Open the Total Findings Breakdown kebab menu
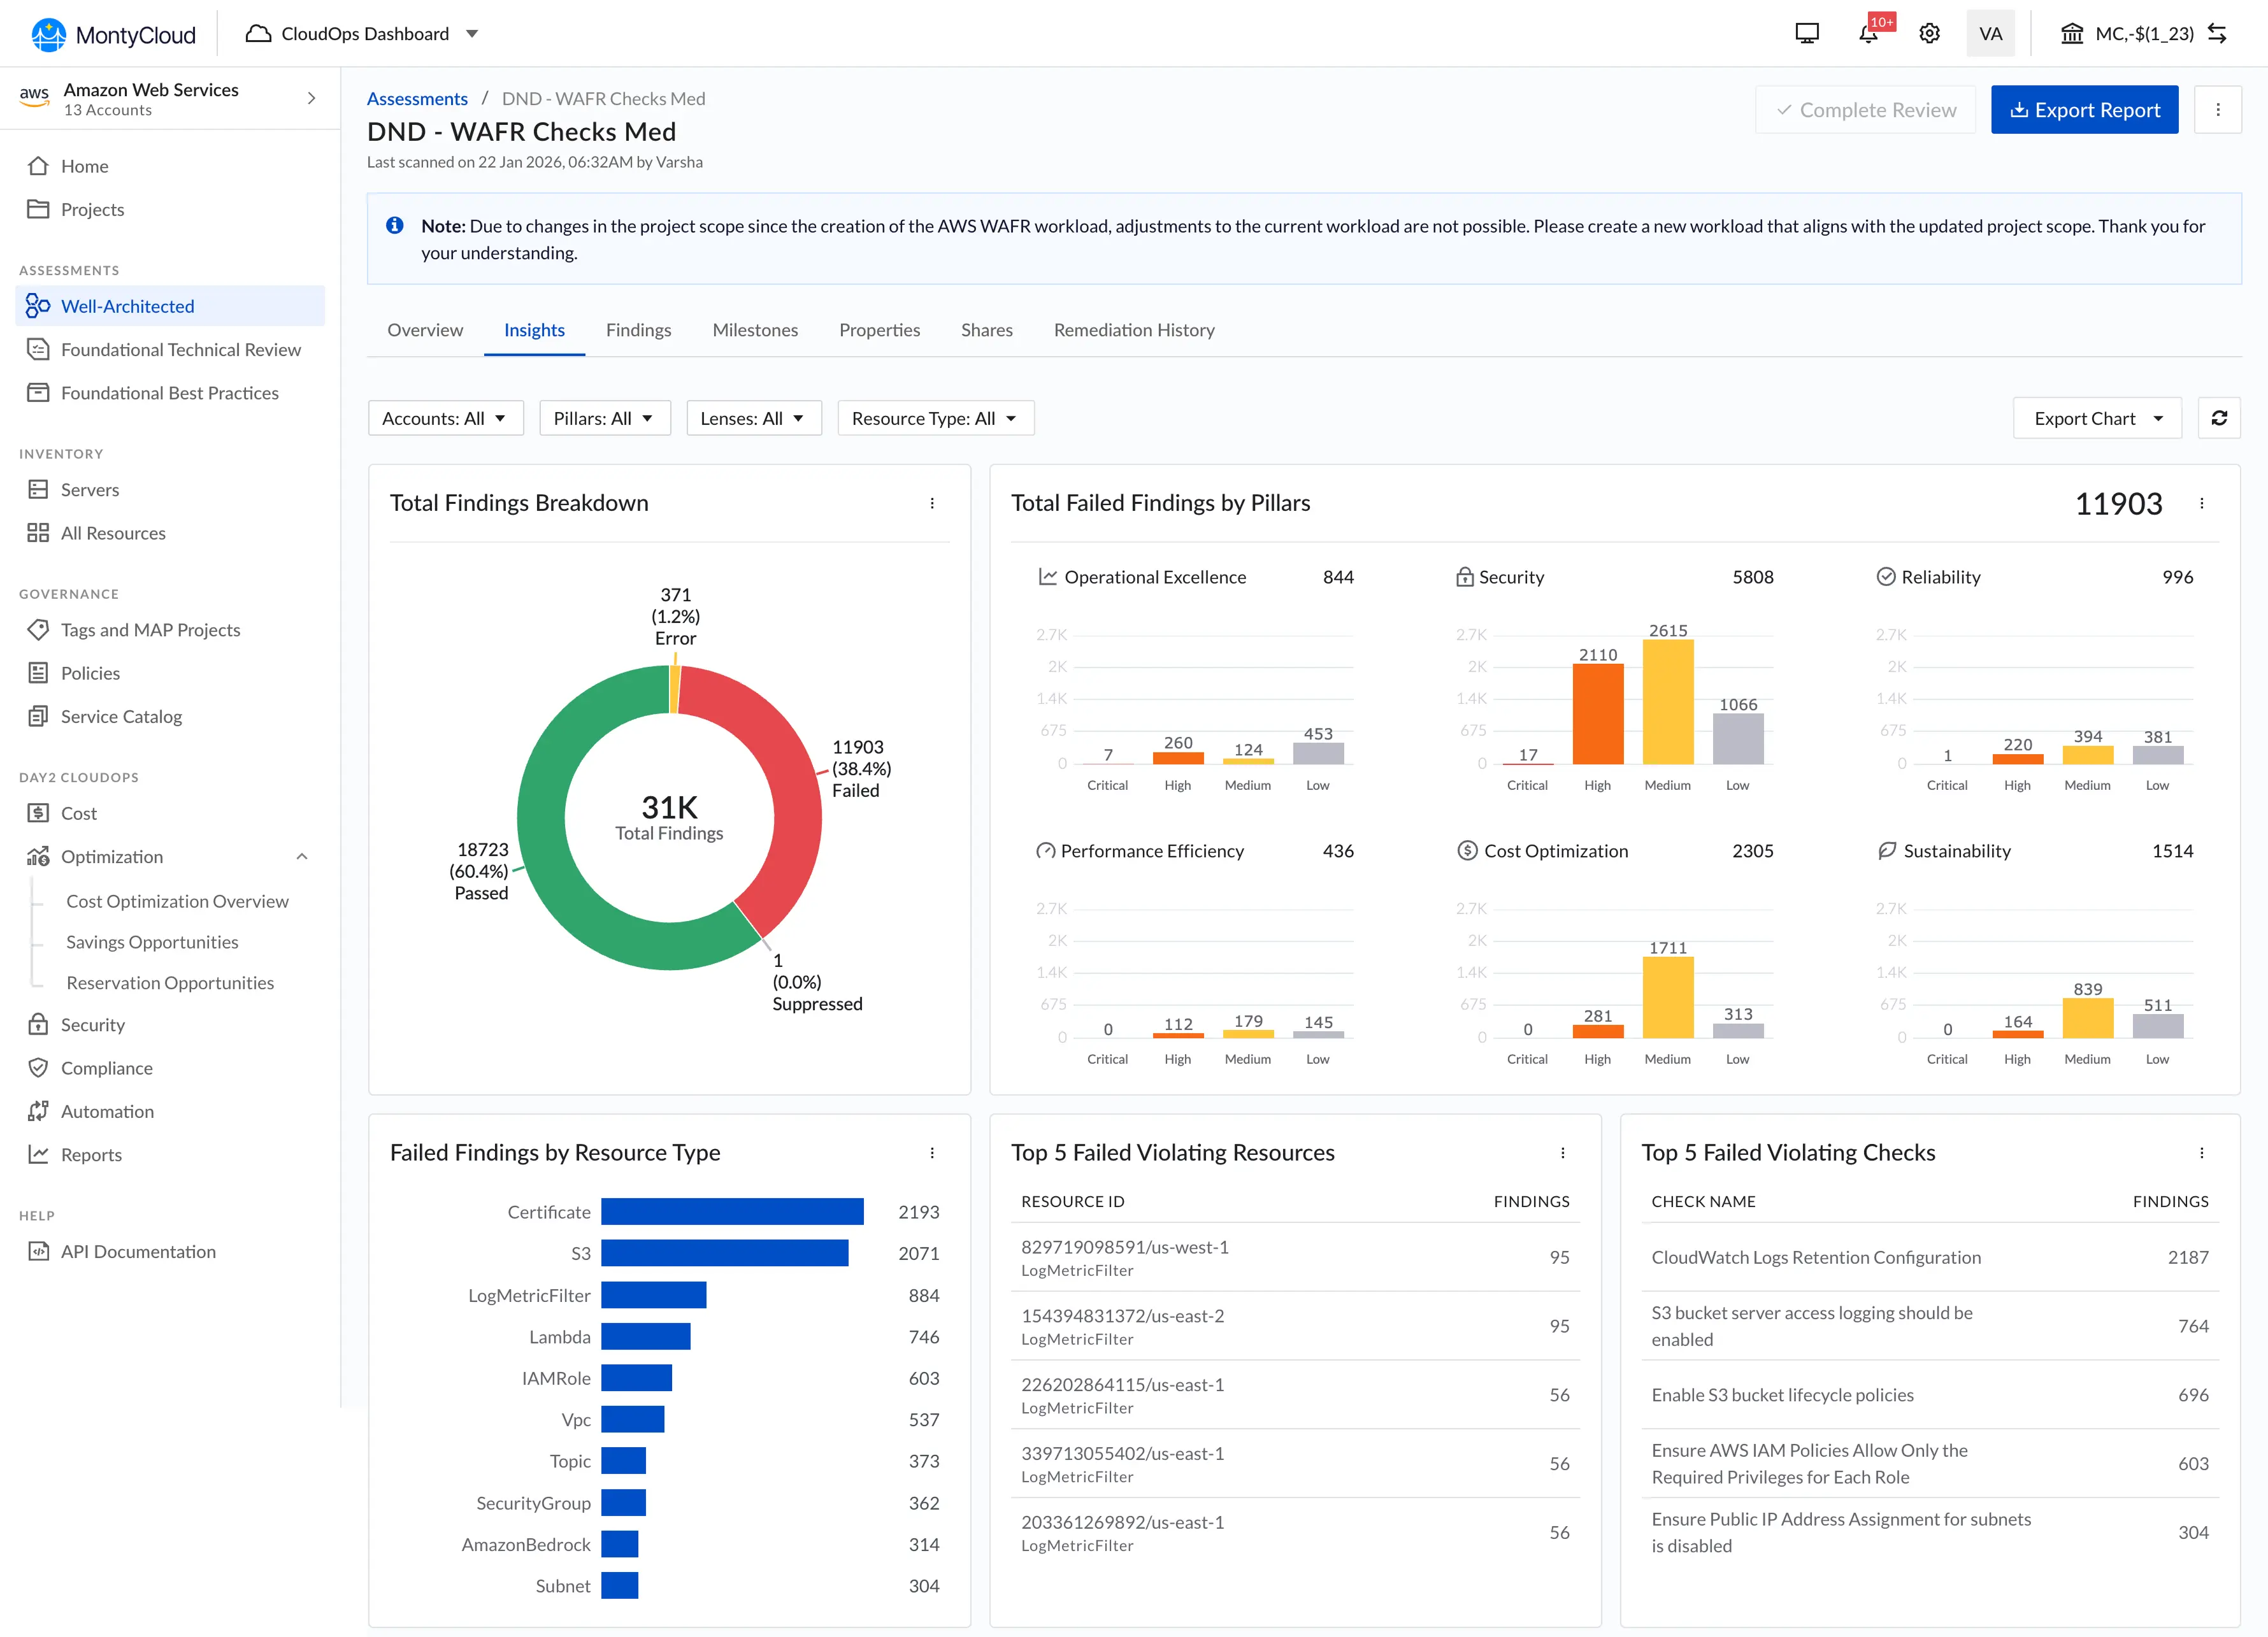Screen dimensions: 2268x1637 point(933,504)
